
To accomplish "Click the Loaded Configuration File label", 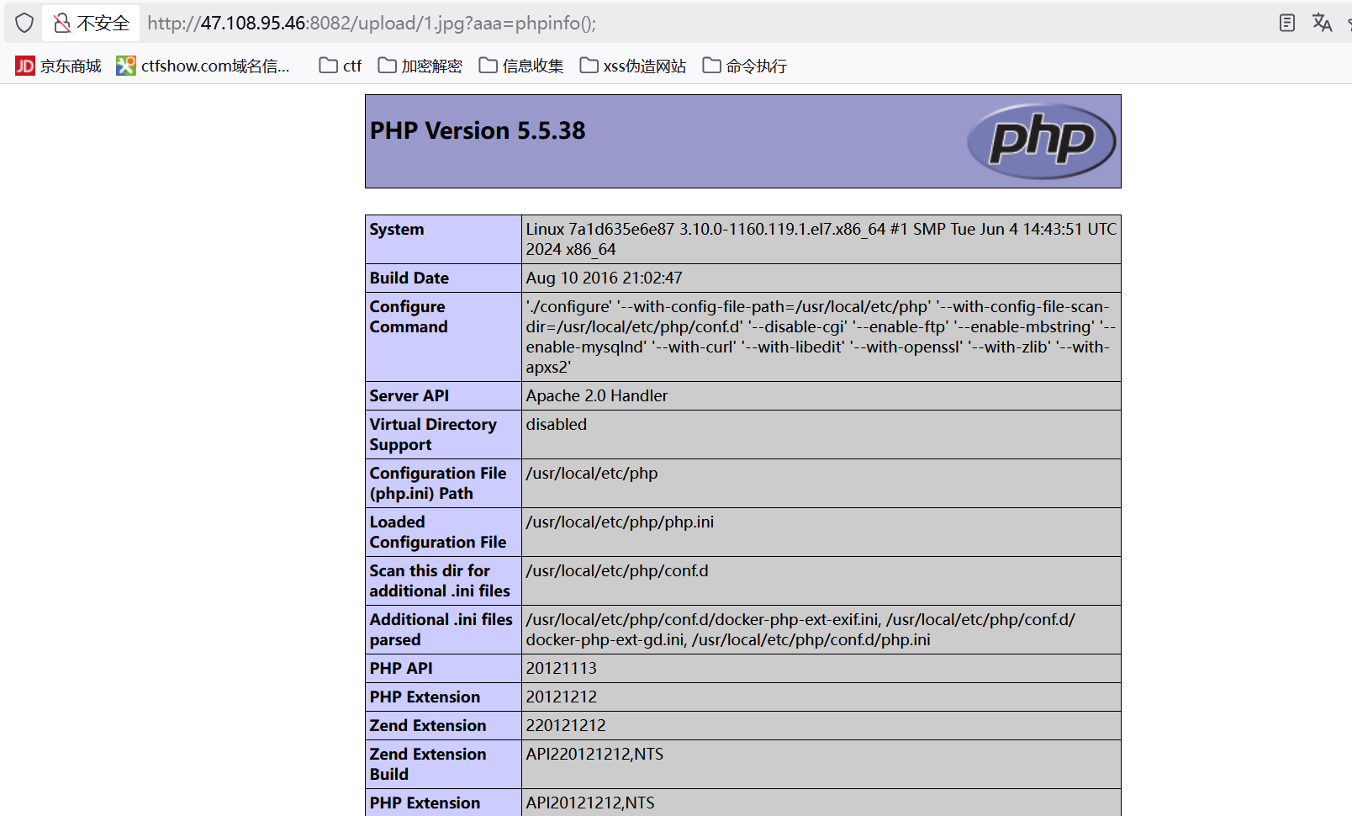I will (x=438, y=532).
